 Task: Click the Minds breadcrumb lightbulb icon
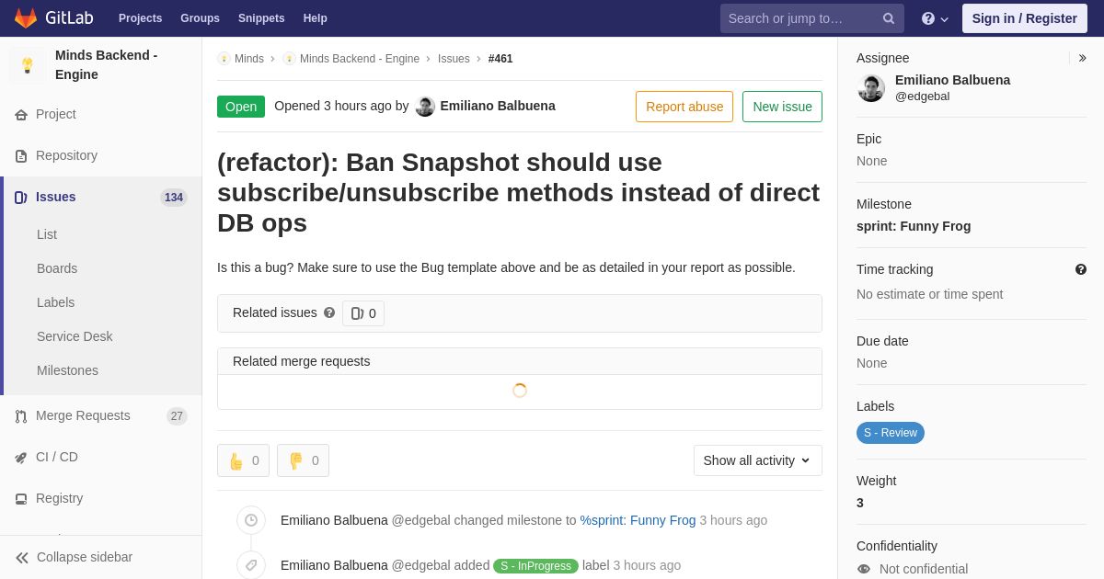(224, 59)
